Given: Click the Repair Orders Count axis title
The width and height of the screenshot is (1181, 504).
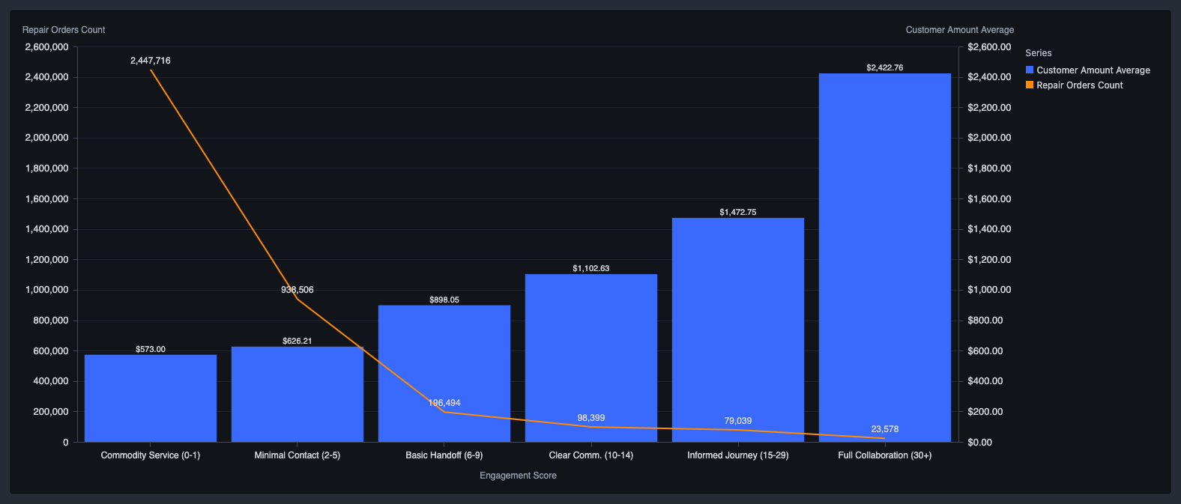Looking at the screenshot, I should (64, 30).
